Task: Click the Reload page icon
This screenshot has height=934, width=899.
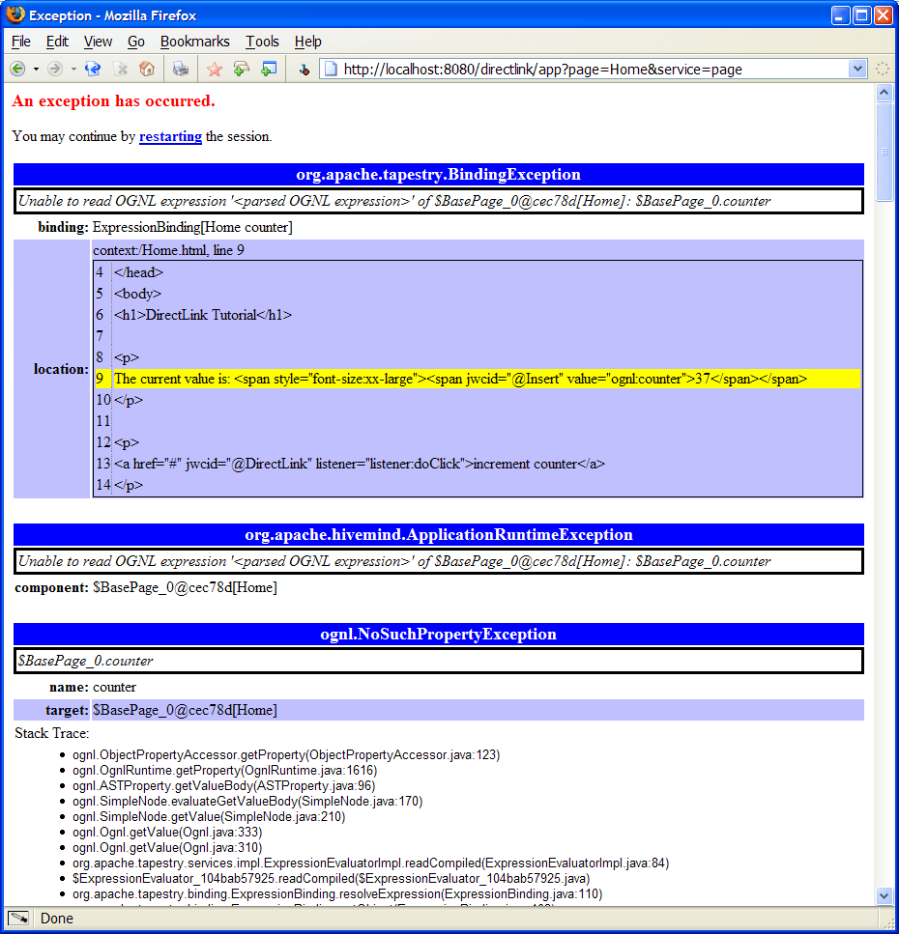Action: (93, 69)
